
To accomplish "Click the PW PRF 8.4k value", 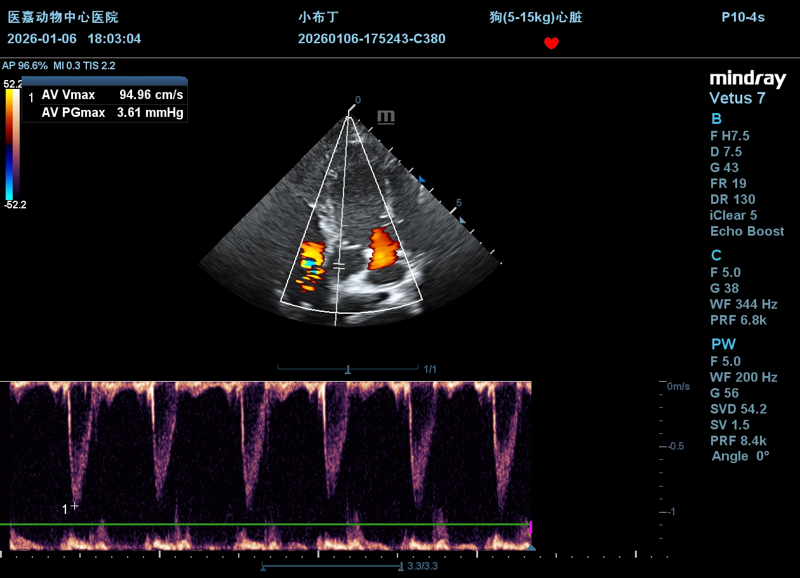I will 738,441.
